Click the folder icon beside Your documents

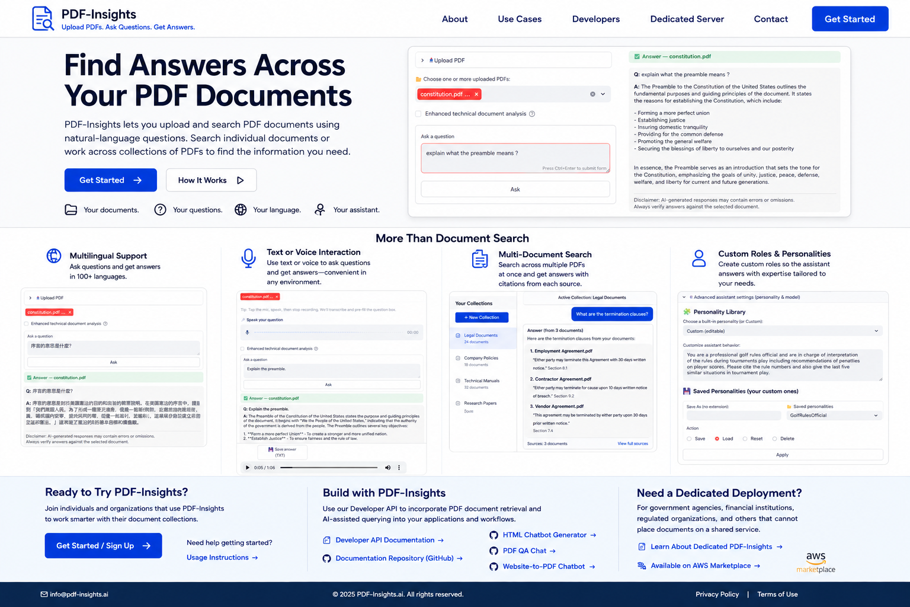tap(71, 210)
